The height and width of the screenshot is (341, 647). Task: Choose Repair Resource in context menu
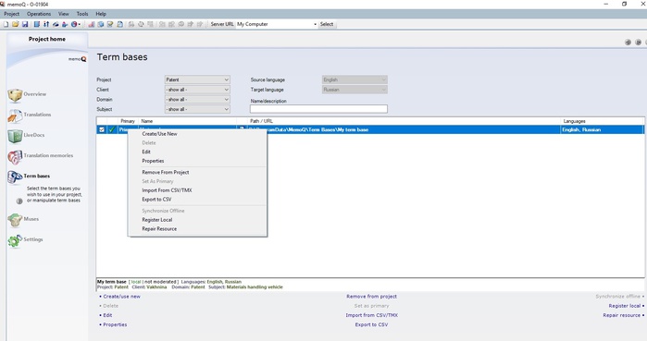tap(159, 229)
